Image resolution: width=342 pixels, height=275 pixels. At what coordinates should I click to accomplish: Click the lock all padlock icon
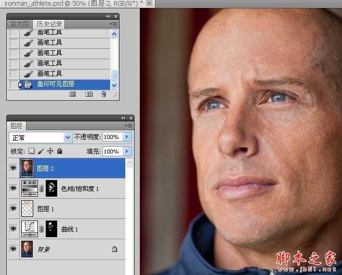click(x=59, y=150)
